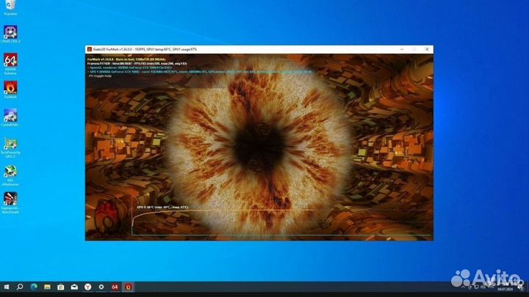The image size is (529, 297).
Task: Open Yandex Browser from the taskbar
Action: pyautogui.click(x=87, y=287)
